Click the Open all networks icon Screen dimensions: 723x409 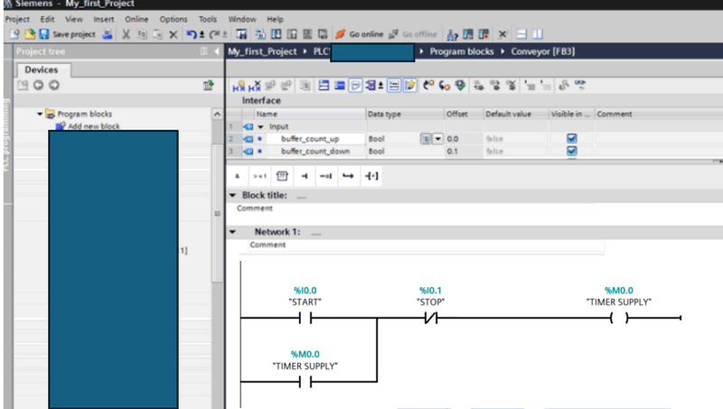point(324,85)
